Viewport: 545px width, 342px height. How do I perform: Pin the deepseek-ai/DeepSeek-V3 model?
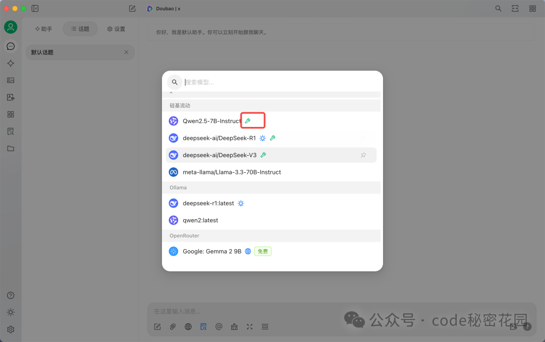pyautogui.click(x=363, y=155)
